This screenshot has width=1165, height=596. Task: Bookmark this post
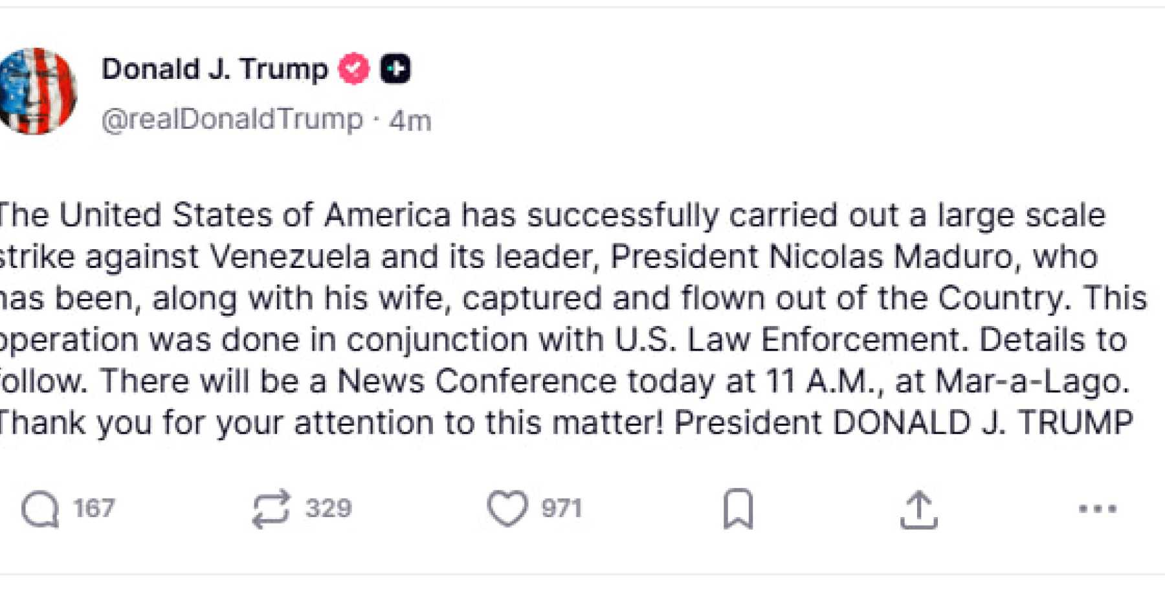point(738,509)
